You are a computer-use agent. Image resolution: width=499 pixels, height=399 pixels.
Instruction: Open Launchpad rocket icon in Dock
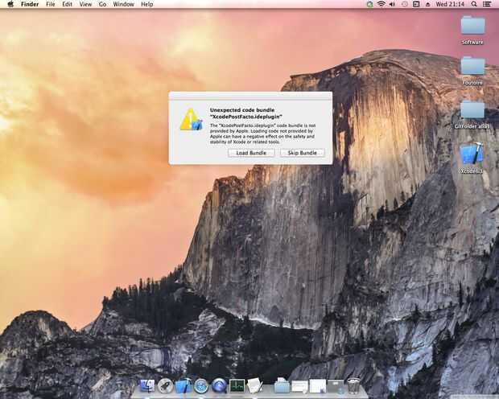(165, 386)
